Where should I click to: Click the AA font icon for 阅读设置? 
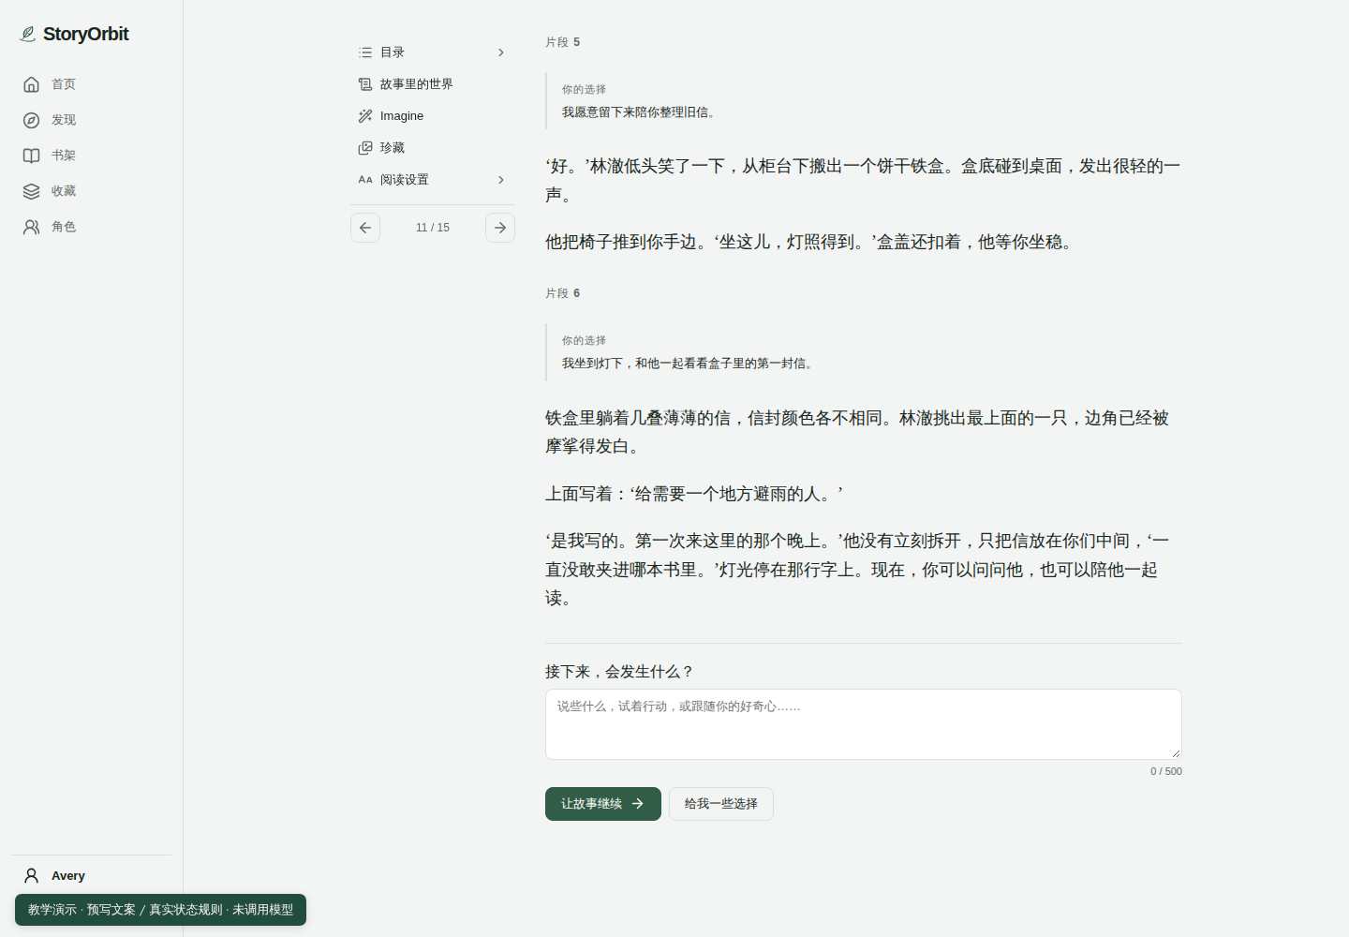pos(365,180)
